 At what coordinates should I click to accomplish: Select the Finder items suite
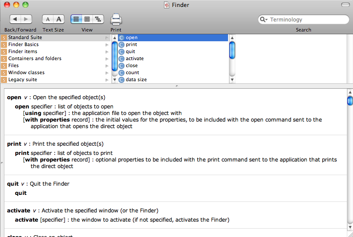(x=56, y=52)
